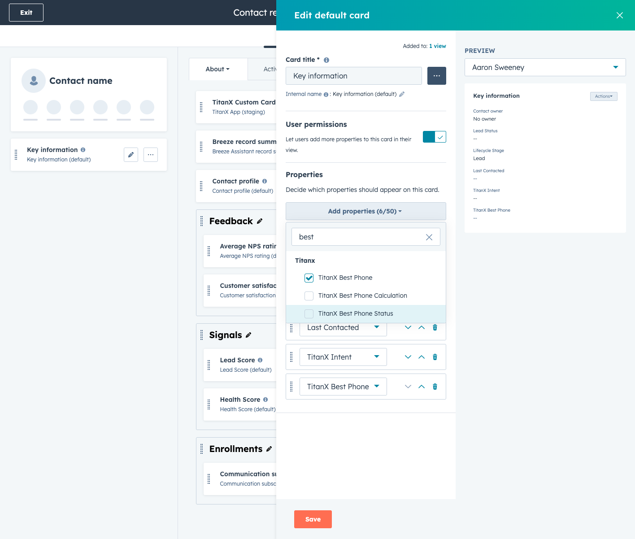635x539 pixels.
Task: Open more options for Key information card
Action: (151, 155)
